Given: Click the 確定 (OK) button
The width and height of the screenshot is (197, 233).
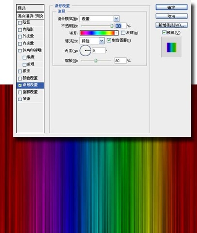Looking at the screenshot, I should click(x=171, y=7).
